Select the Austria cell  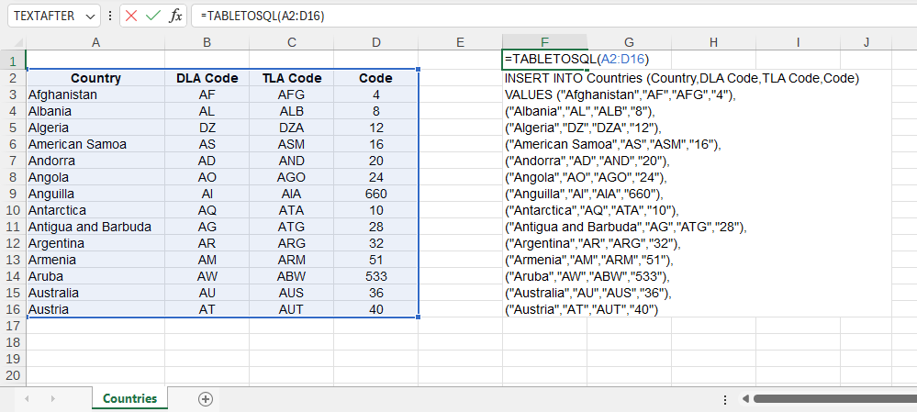[x=95, y=309]
